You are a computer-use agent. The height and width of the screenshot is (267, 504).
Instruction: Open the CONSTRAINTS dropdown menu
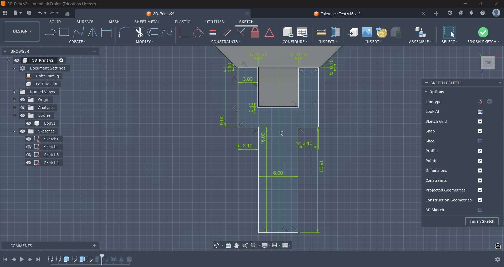click(226, 42)
